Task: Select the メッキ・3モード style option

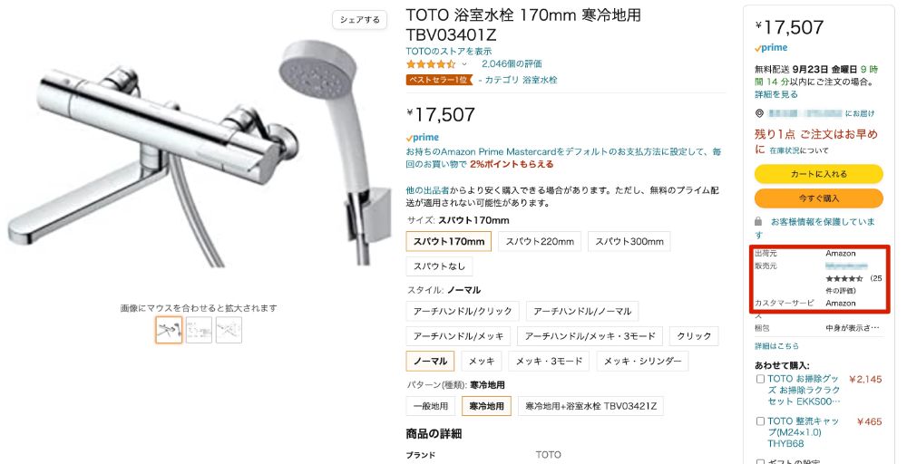Action: pos(549,362)
